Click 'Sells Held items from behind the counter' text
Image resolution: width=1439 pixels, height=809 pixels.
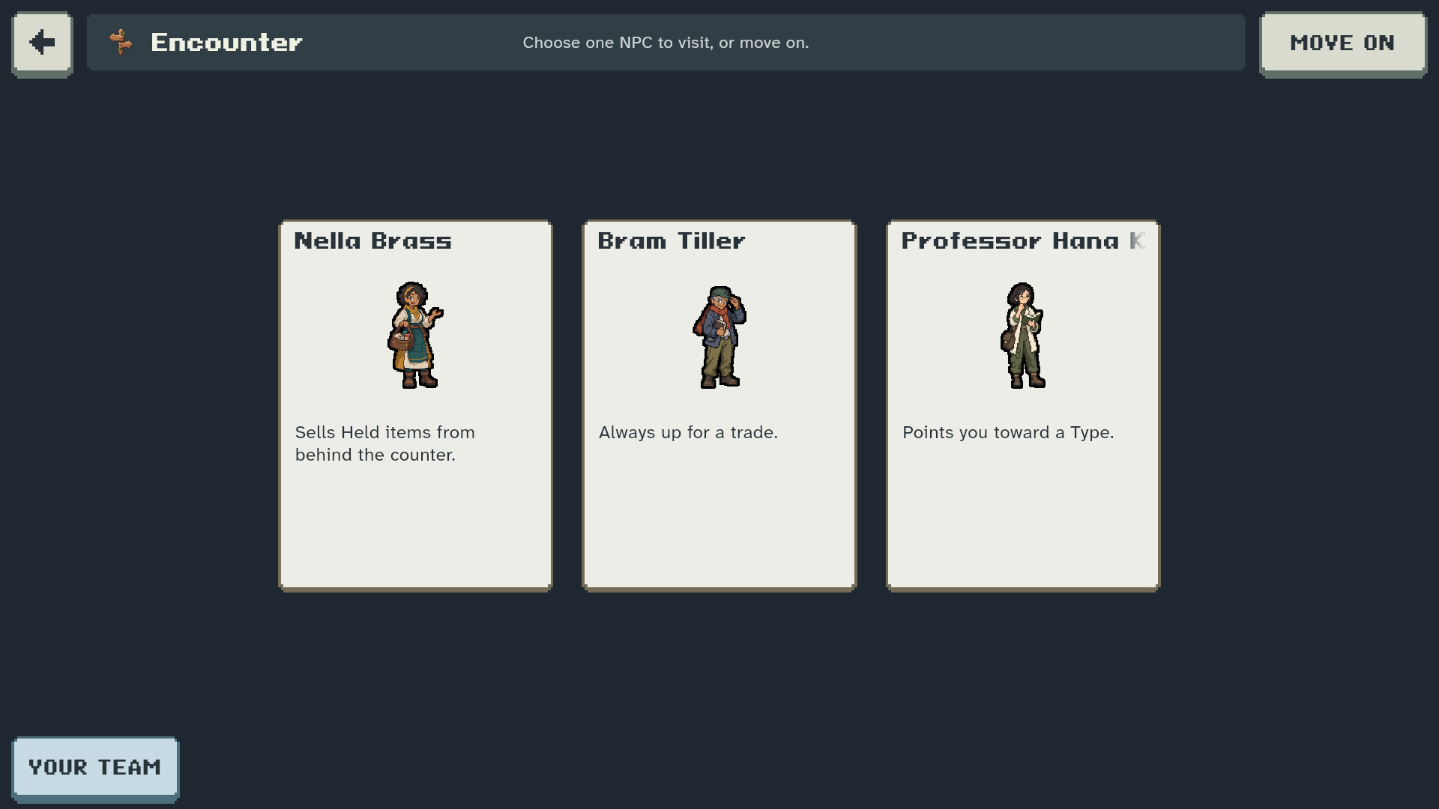pos(384,443)
